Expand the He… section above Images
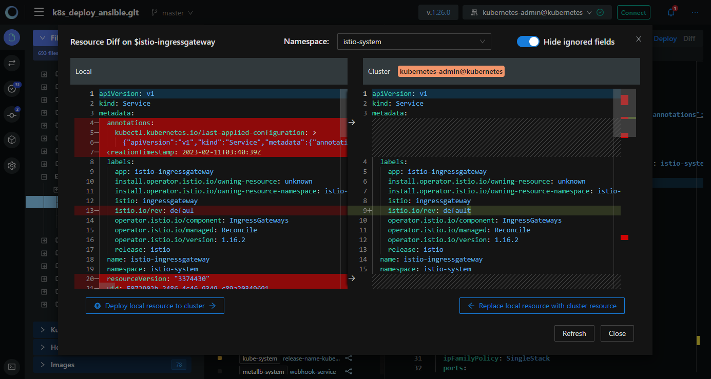Image resolution: width=711 pixels, height=379 pixels. [x=45, y=347]
